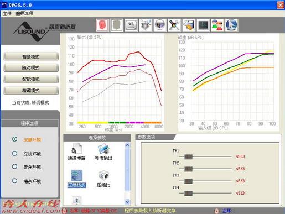Select 嘈杂环境 radio button
The image size is (285, 214).
pyautogui.click(x=15, y=181)
